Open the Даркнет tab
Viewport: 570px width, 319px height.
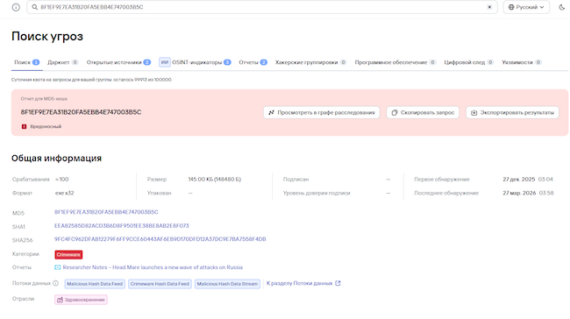coord(63,62)
